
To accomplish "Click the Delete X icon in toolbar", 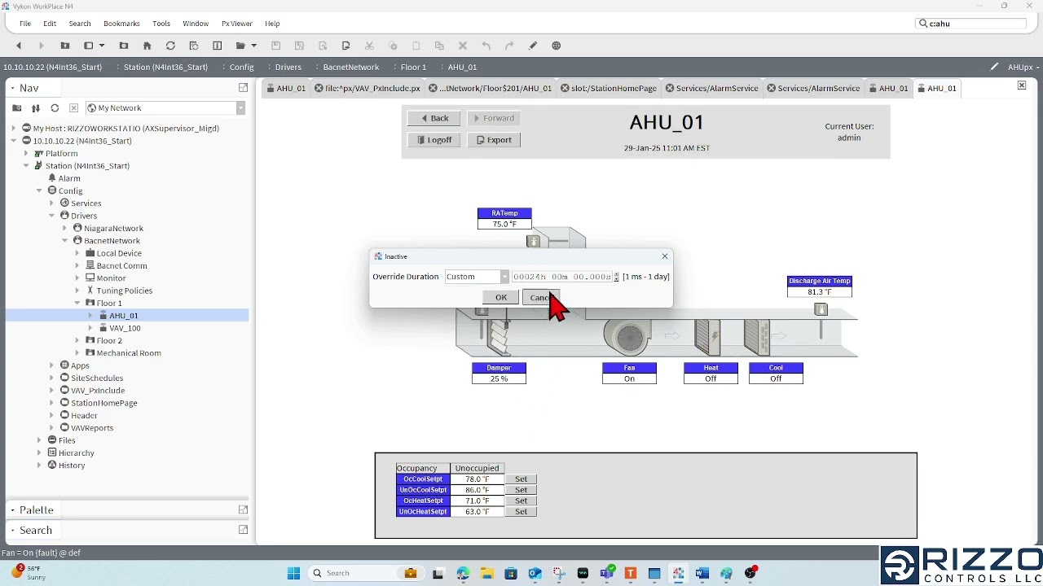I will (x=463, y=46).
